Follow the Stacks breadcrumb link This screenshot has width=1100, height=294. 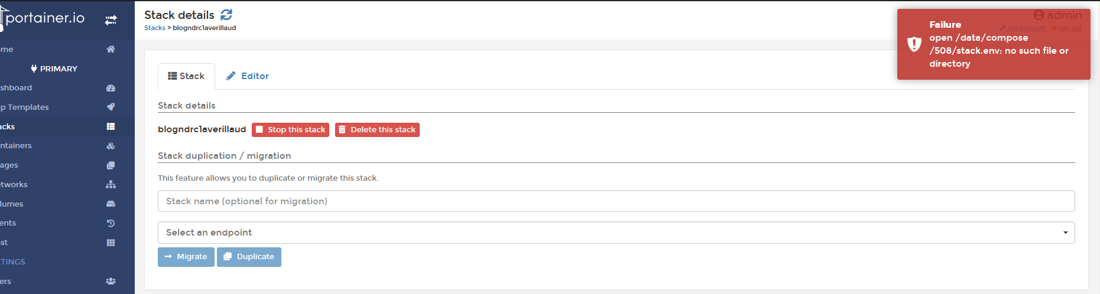click(x=155, y=28)
